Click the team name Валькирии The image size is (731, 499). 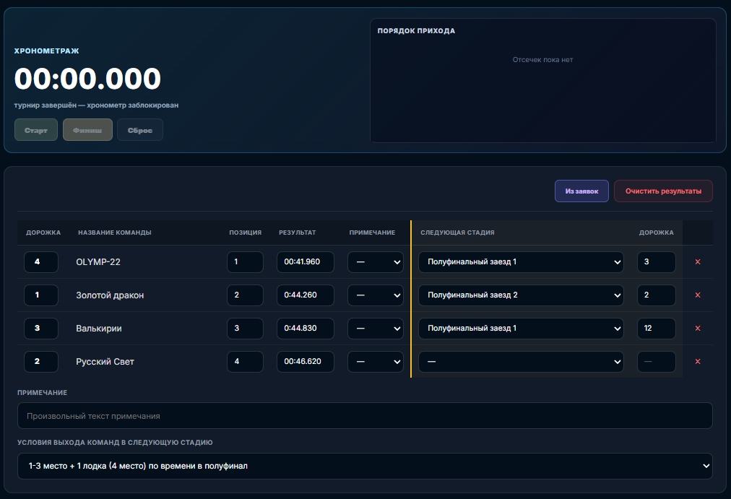[x=99, y=329]
